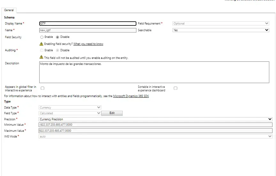The height and width of the screenshot is (176, 276).
Task: Select Enable radio for Field Security
Action: click(x=42, y=37)
